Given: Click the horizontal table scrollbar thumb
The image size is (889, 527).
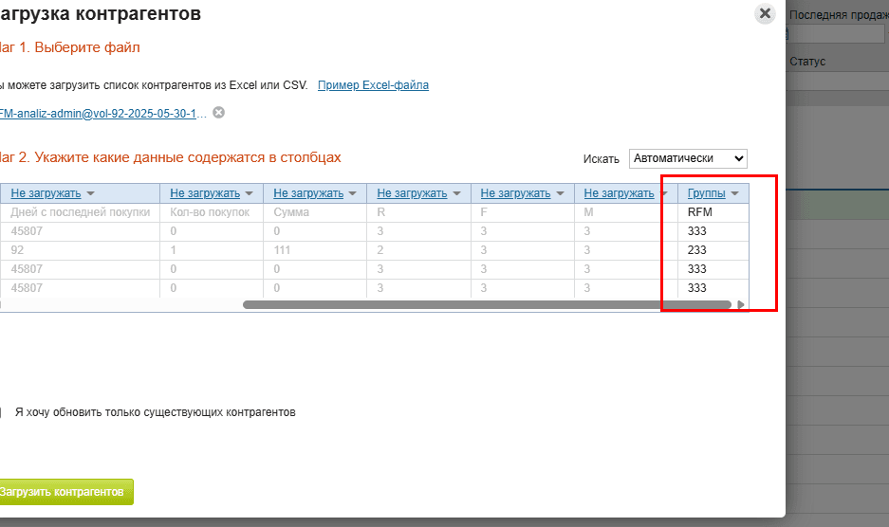Looking at the screenshot, I should tap(486, 305).
